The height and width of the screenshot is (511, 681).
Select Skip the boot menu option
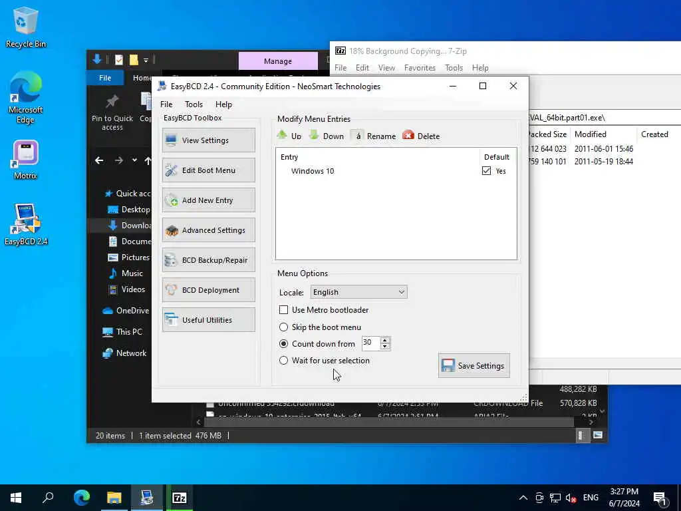(283, 327)
